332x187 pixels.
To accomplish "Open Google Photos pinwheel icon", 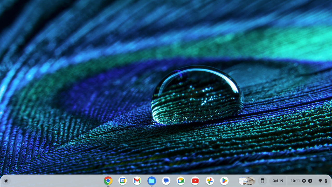I will 210,181.
